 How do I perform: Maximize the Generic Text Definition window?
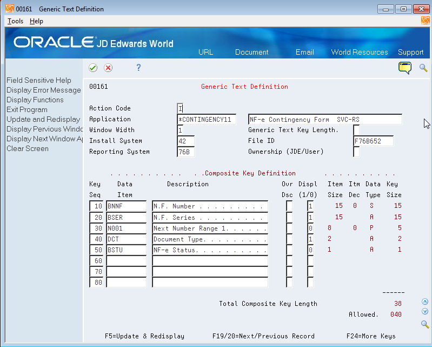[404, 9]
